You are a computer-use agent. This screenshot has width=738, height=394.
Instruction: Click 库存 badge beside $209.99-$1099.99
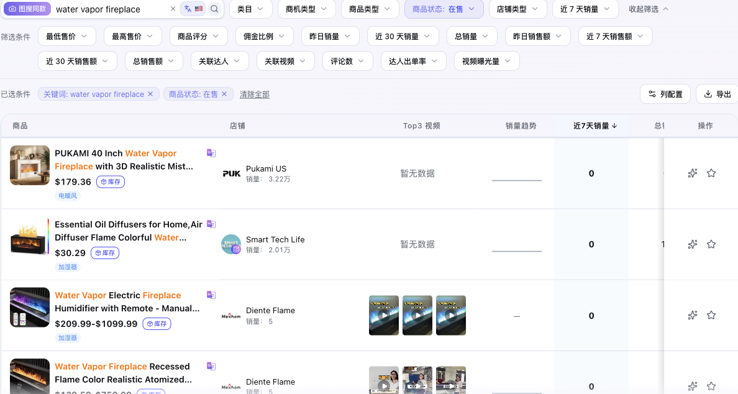point(157,324)
